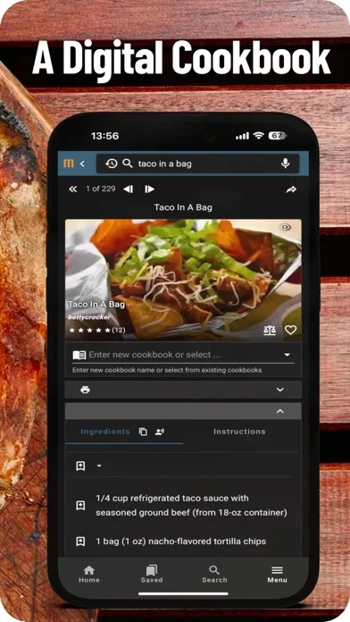Viewport: 350px width, 622px height.
Task: Toggle the eye icon on recipe photo
Action: pyautogui.click(x=286, y=227)
